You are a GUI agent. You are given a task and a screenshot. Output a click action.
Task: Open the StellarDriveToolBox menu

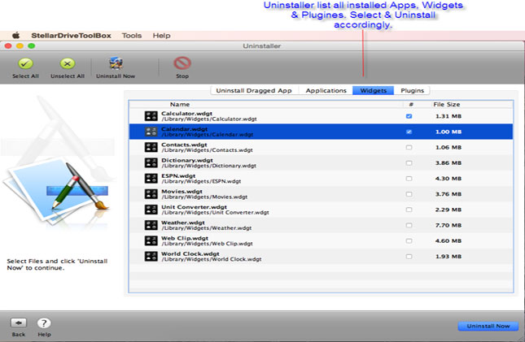pos(71,36)
